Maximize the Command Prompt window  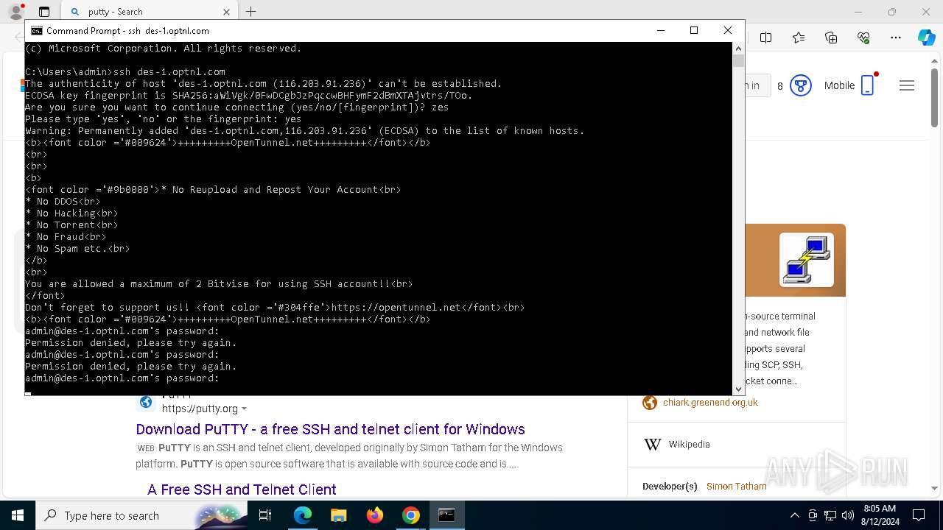point(694,30)
